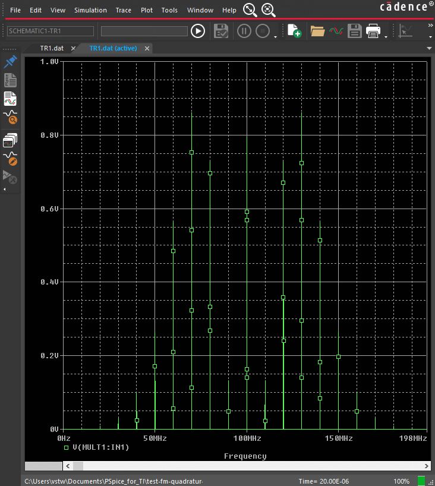435x486 pixels.
Task: Open the dropdown arrow beside print icon
Action: pos(386,37)
